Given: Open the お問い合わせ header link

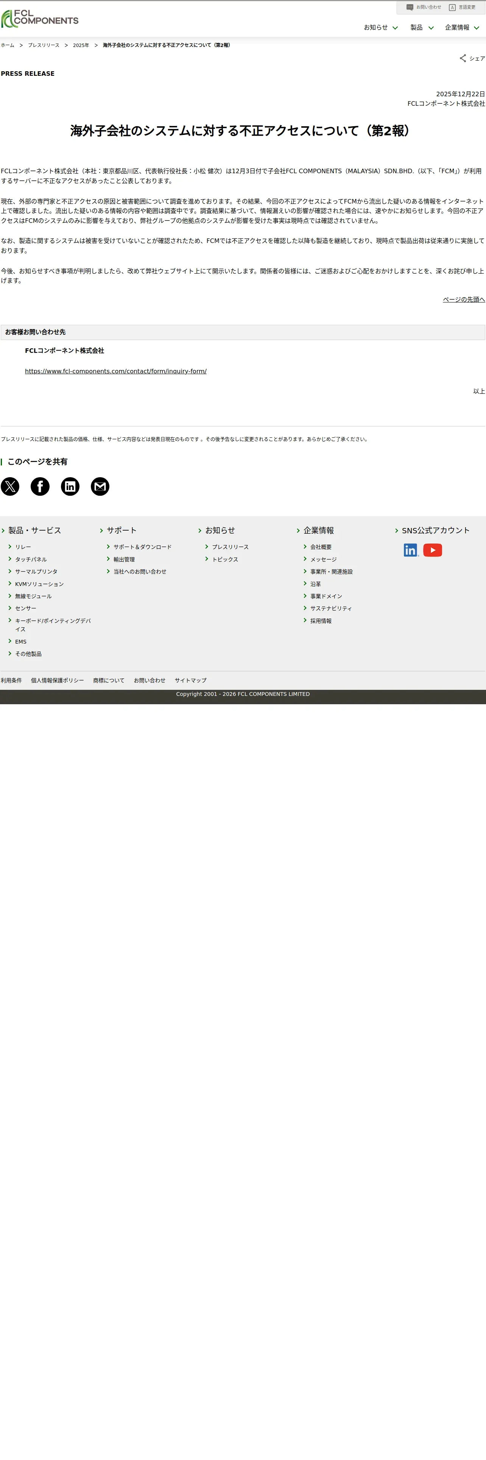Looking at the screenshot, I should click(x=424, y=7).
